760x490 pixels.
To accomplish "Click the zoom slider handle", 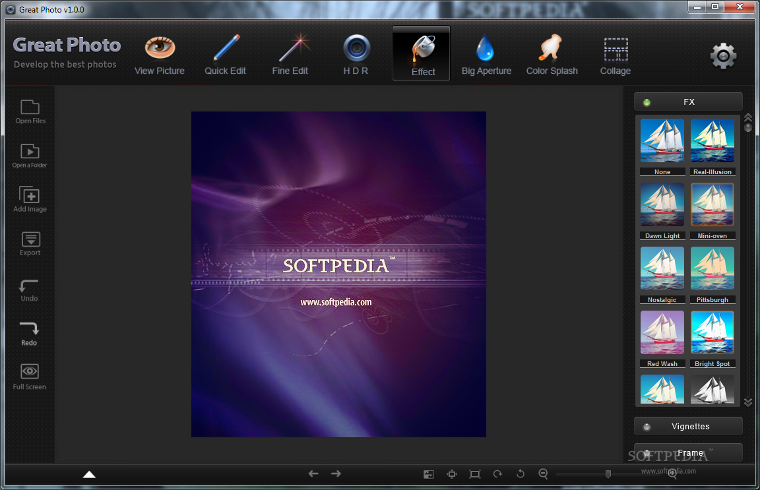I will [608, 474].
